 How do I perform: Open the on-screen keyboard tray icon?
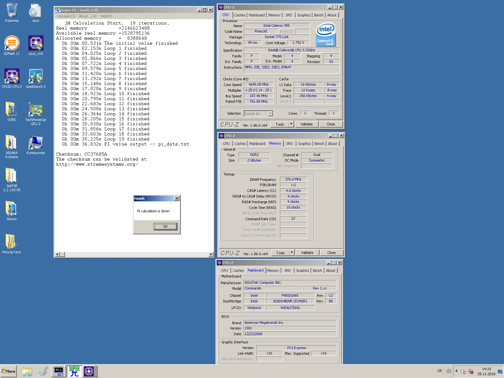tap(449, 371)
